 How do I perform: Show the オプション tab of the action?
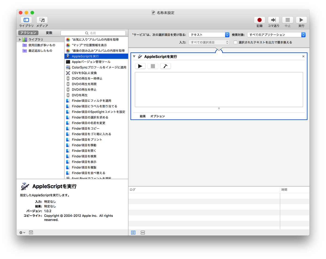[157, 116]
